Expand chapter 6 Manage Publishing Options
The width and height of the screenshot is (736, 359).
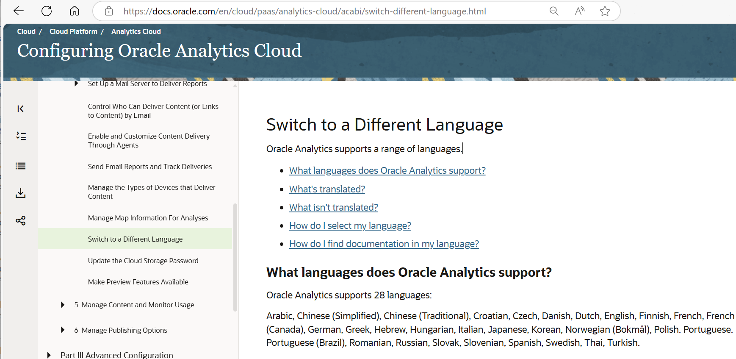coord(63,330)
